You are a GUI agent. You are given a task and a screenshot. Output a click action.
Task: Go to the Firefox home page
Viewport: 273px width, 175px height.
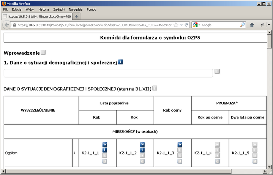(x=251, y=25)
